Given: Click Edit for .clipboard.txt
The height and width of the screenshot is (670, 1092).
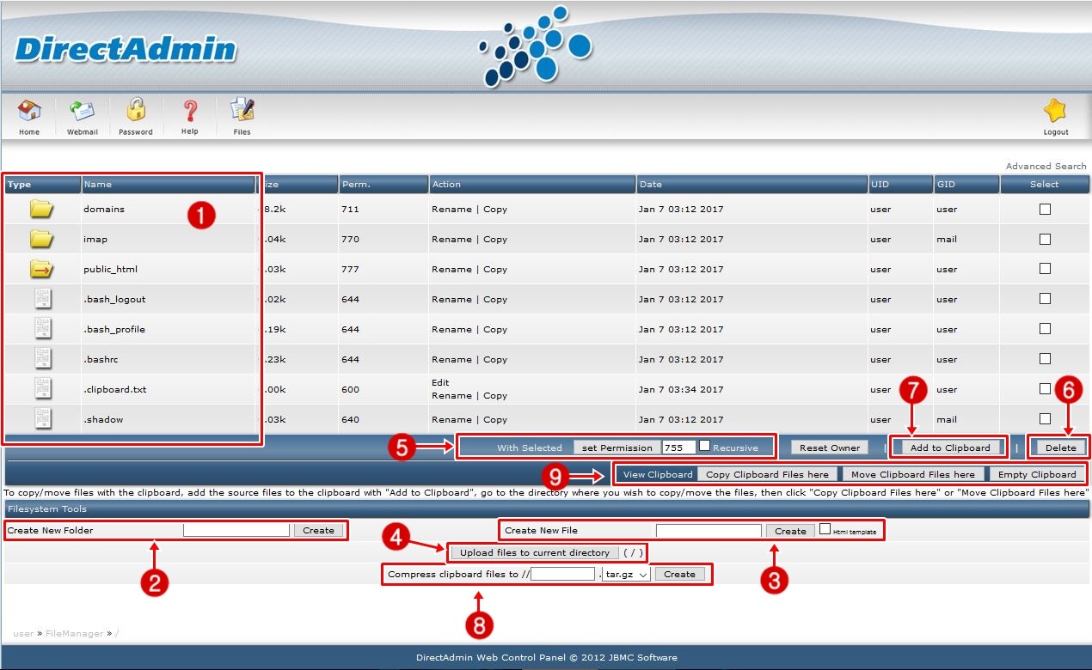Looking at the screenshot, I should (440, 382).
